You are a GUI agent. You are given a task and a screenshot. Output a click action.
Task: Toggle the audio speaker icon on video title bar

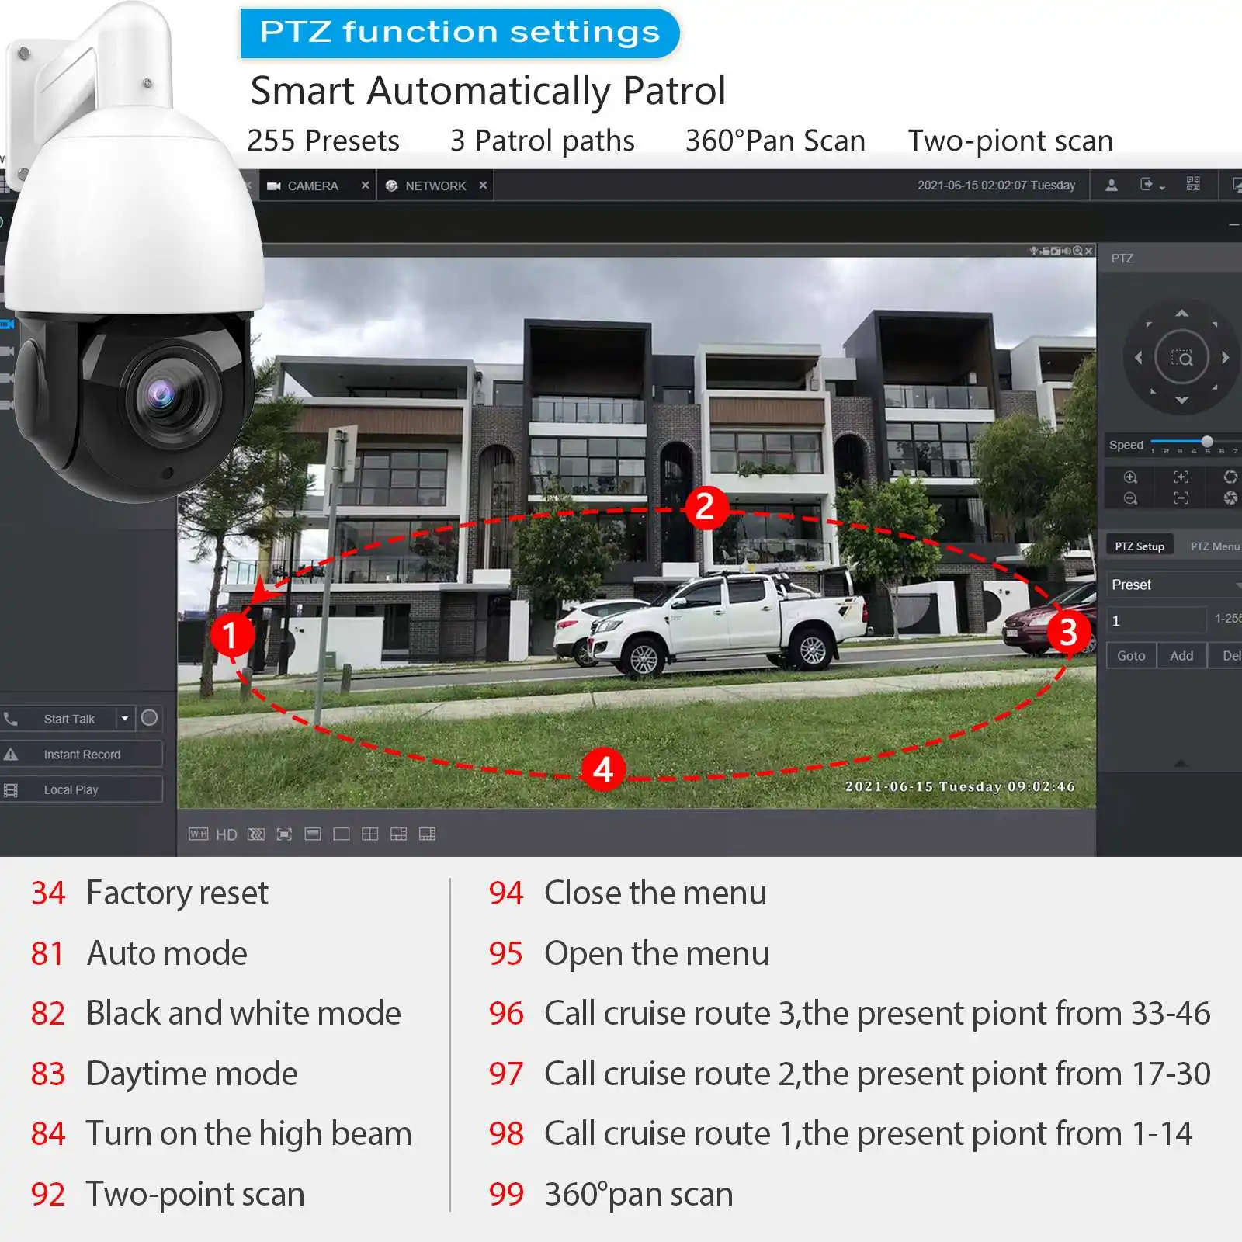coord(1067,251)
